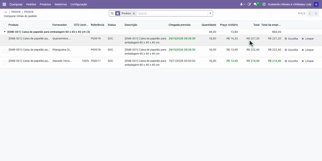Click Escolha for the P00018 line
This screenshot has width=322, height=161.
point(291,50)
